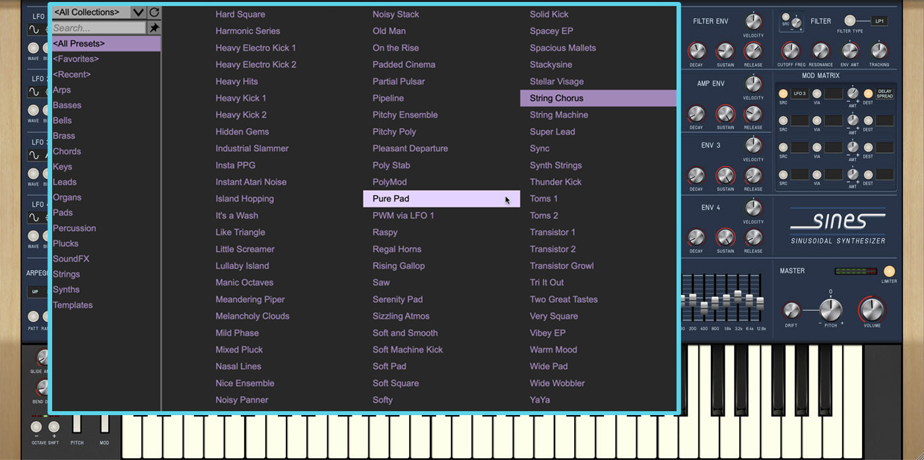Pick the Noisy Panner preset

[242, 400]
